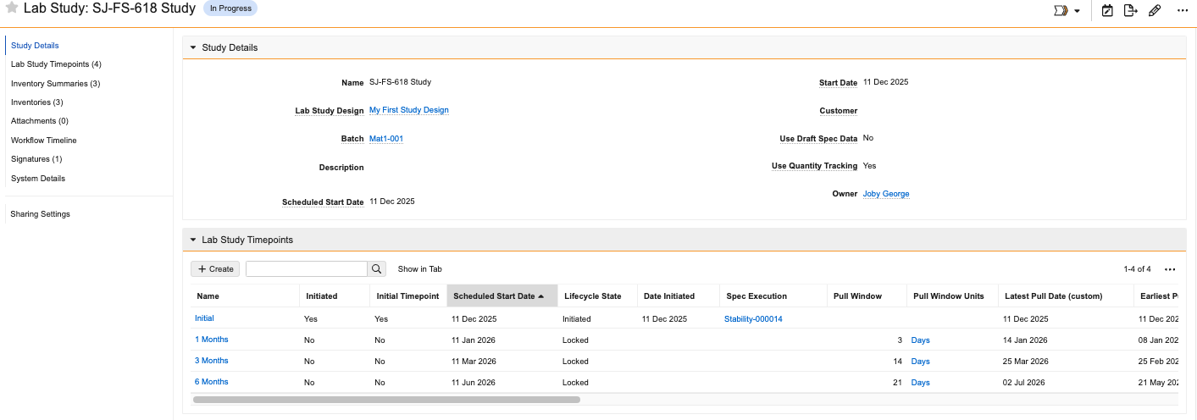Image resolution: width=1197 pixels, height=420 pixels.
Task: Open the Stability-000014 spec execution link
Action: [753, 319]
